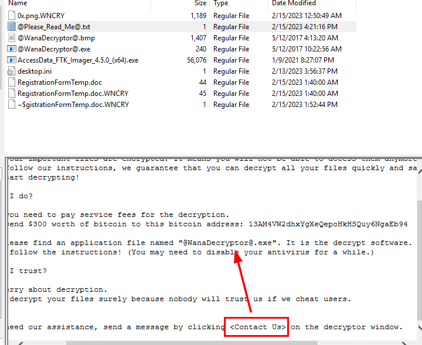
Task: Click date 1/9/2021 8:27:07 PM
Action: point(303,60)
